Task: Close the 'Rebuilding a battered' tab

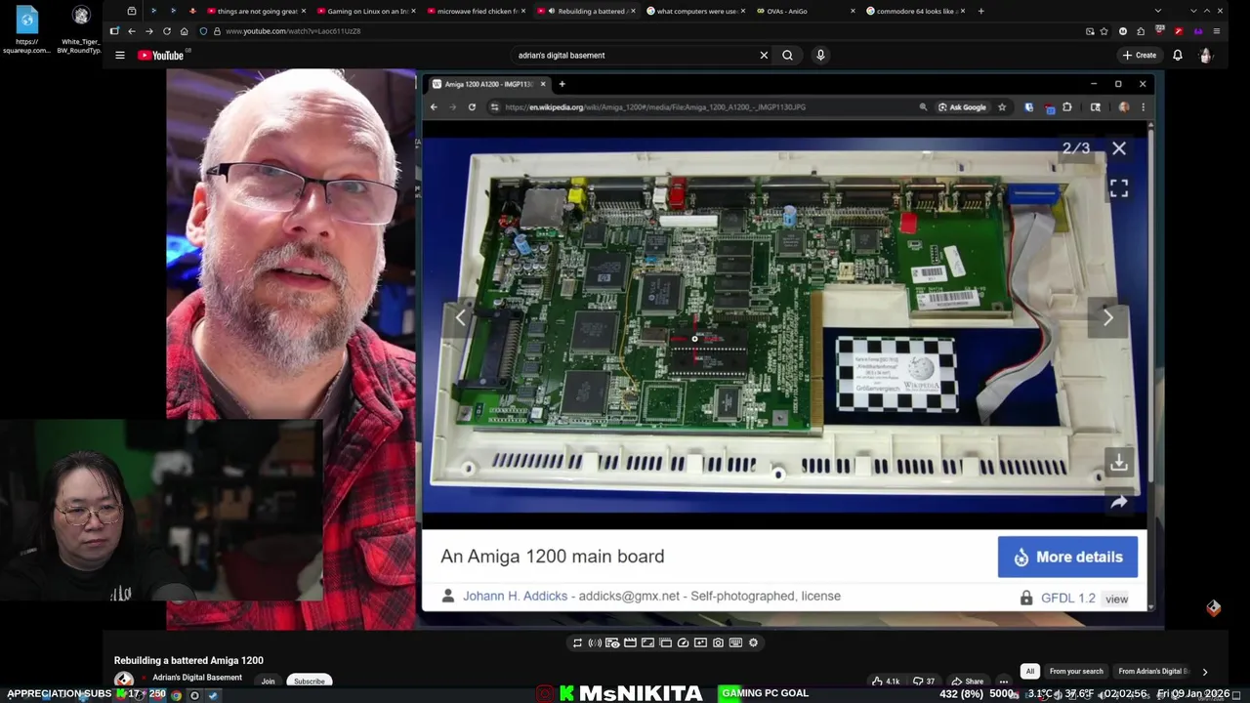Action: coord(634,11)
